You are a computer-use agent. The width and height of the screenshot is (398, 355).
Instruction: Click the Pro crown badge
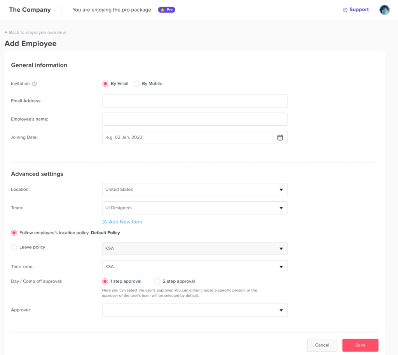pos(166,10)
